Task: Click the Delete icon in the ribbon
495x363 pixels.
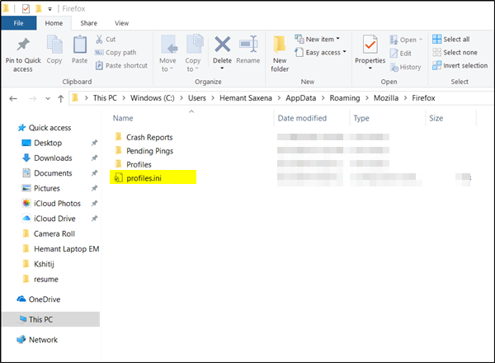Action: [222, 45]
